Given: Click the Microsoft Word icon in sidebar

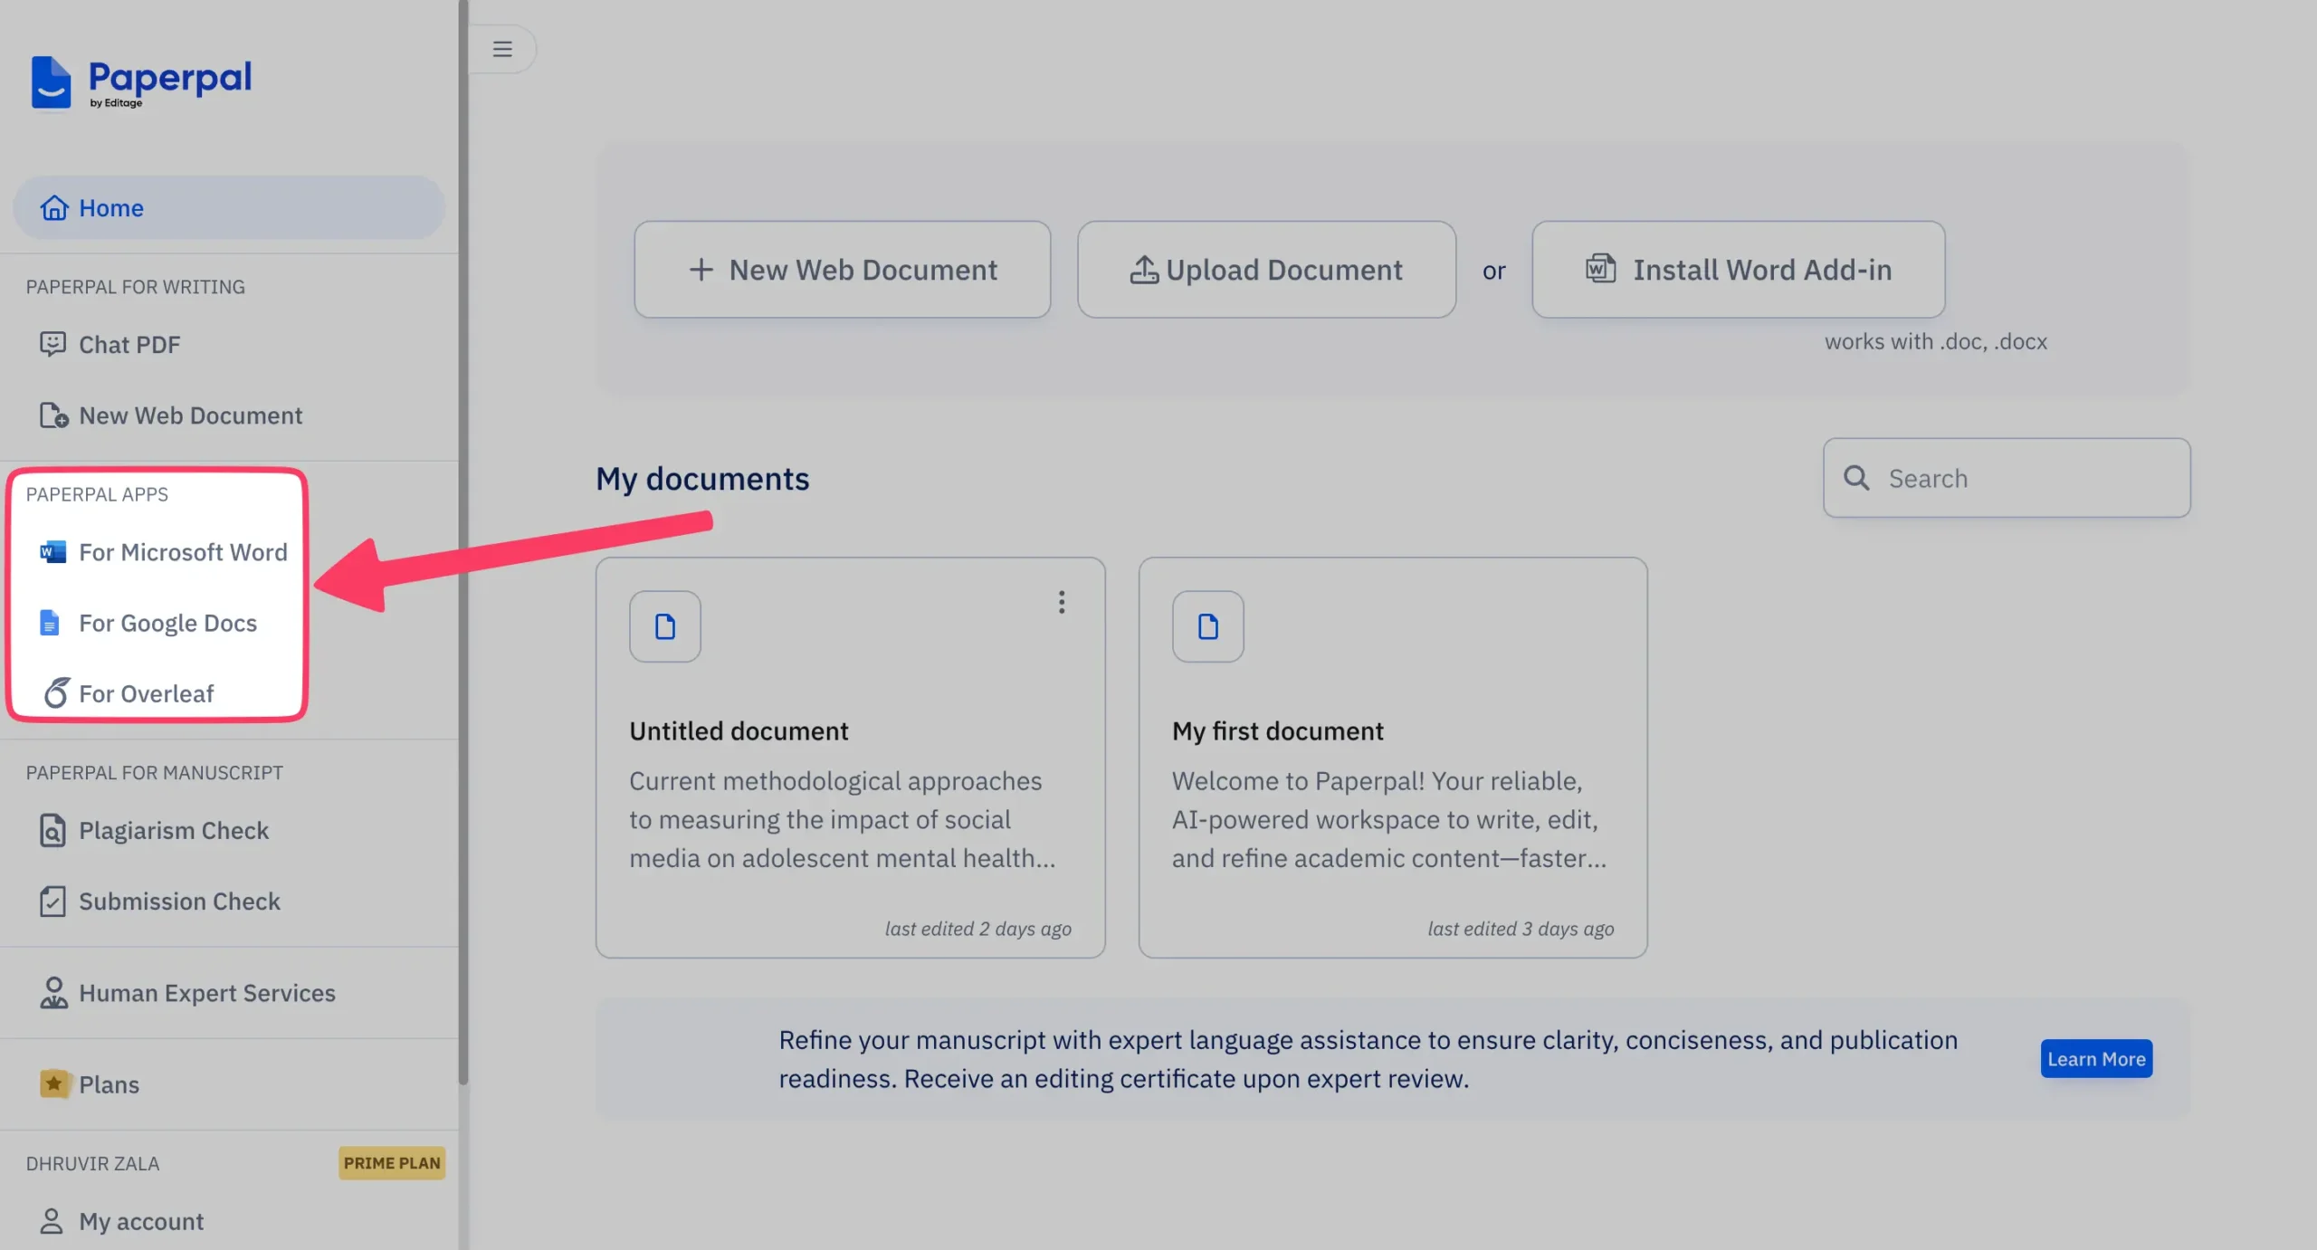Looking at the screenshot, I should (x=53, y=551).
